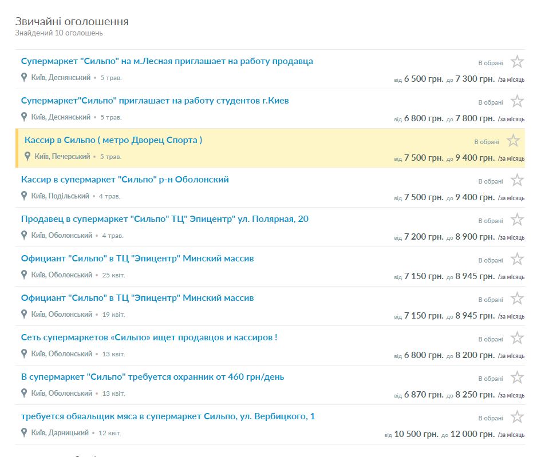
Task: Open the требуется охранник от 460 грн/день ad
Action: (x=152, y=377)
